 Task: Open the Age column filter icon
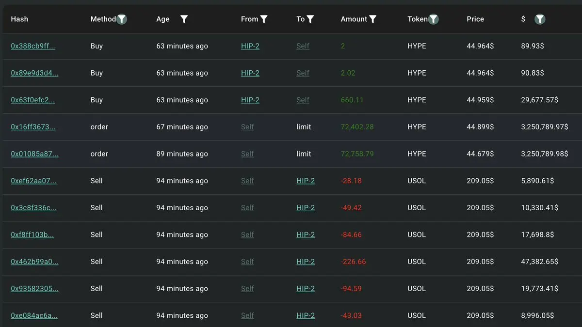[x=184, y=19]
